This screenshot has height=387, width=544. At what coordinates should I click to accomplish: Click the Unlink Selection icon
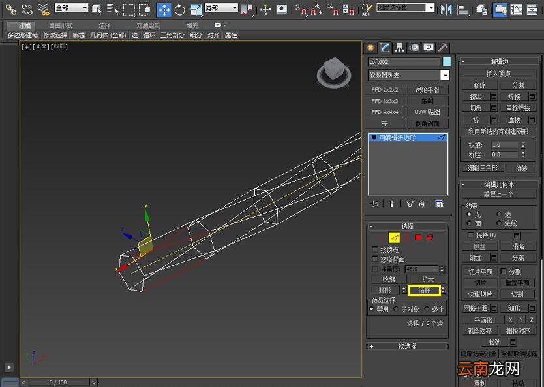coord(27,9)
